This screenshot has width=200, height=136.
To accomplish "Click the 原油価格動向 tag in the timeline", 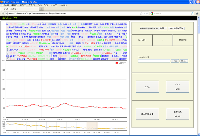I will (x=45, y=43).
